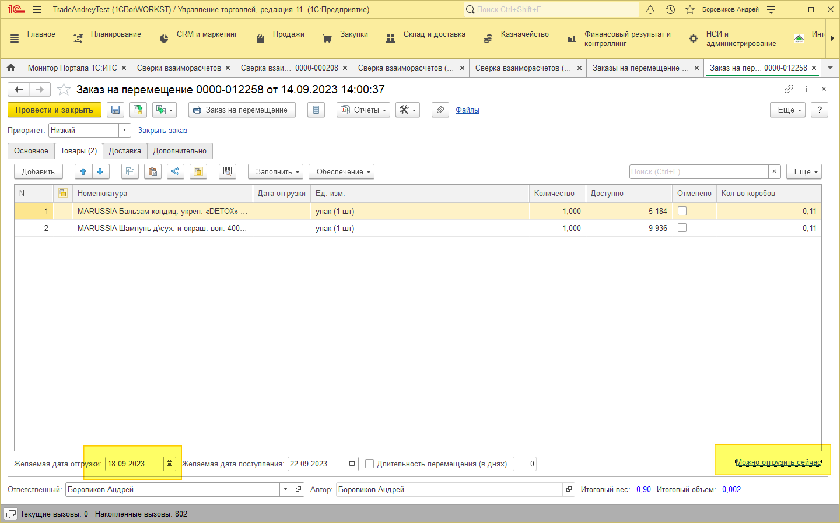Toggle the Отменено checkbox for row 2

682,228
